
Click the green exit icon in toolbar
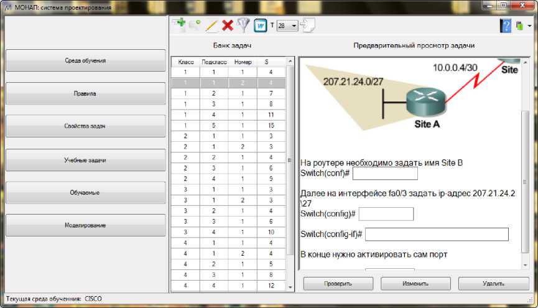click(519, 26)
